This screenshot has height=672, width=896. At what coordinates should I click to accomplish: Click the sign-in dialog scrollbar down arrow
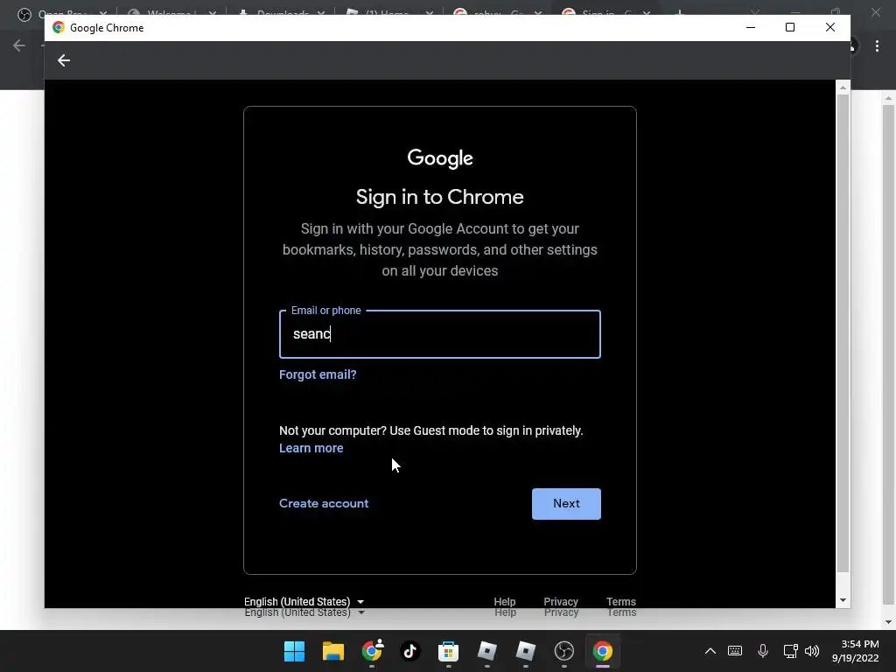pos(843,600)
